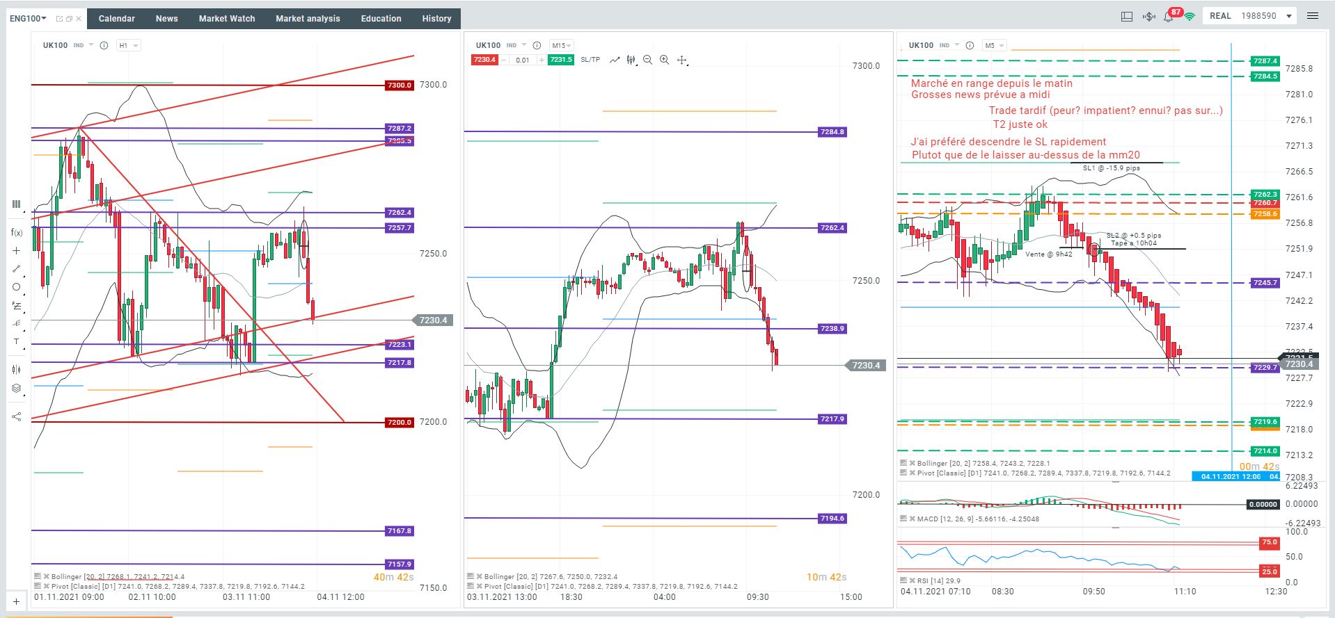
Task: Select the crosshair move tool
Action: click(682, 60)
